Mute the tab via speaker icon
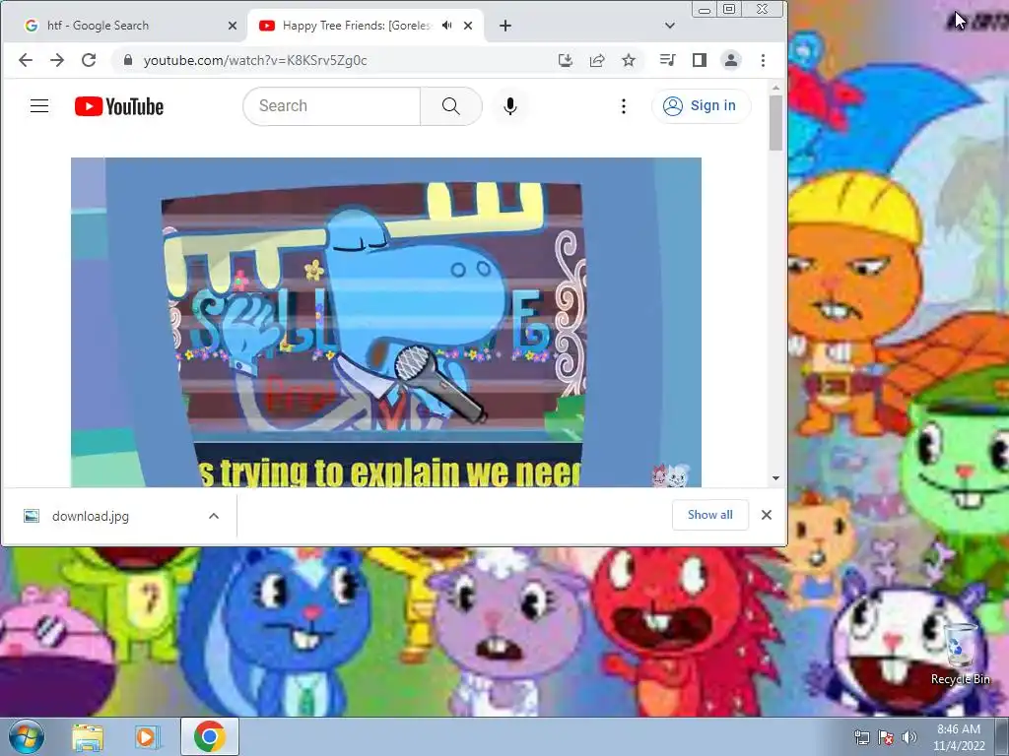 (446, 26)
